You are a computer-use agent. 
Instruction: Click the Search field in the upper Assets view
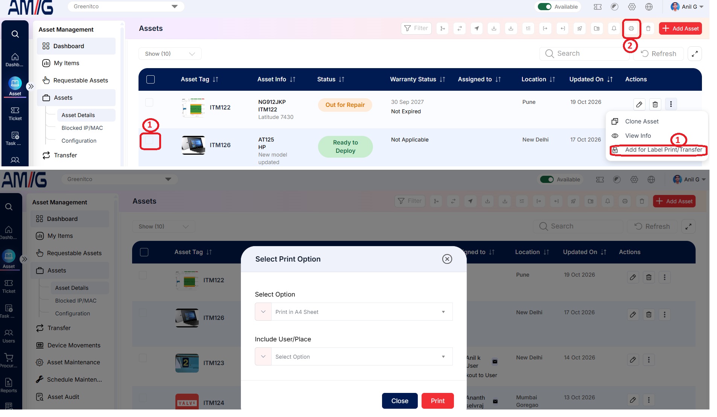[584, 53]
